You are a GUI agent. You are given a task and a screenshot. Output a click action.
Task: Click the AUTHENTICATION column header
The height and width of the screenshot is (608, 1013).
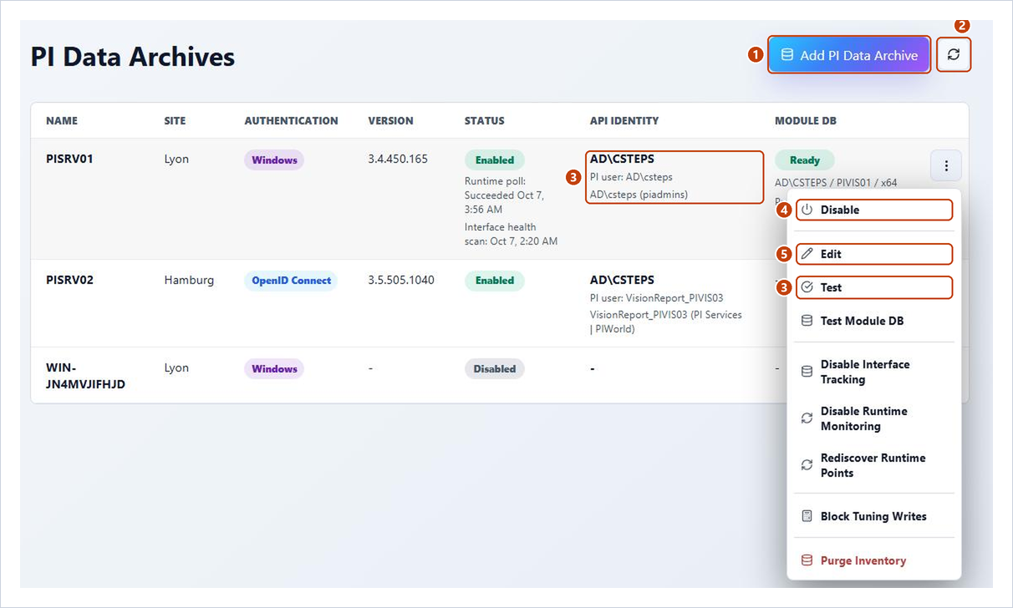(x=291, y=120)
